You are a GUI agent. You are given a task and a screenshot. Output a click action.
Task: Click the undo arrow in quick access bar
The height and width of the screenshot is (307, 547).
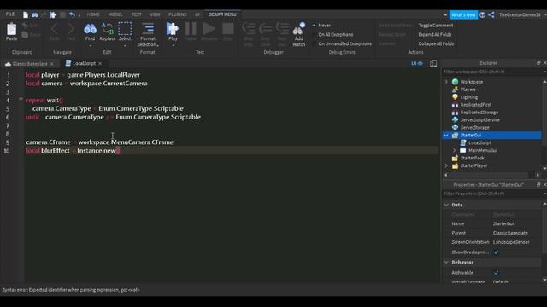pyautogui.click(x=72, y=14)
